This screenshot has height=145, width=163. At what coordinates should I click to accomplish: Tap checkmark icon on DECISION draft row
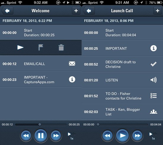[x=154, y=64]
